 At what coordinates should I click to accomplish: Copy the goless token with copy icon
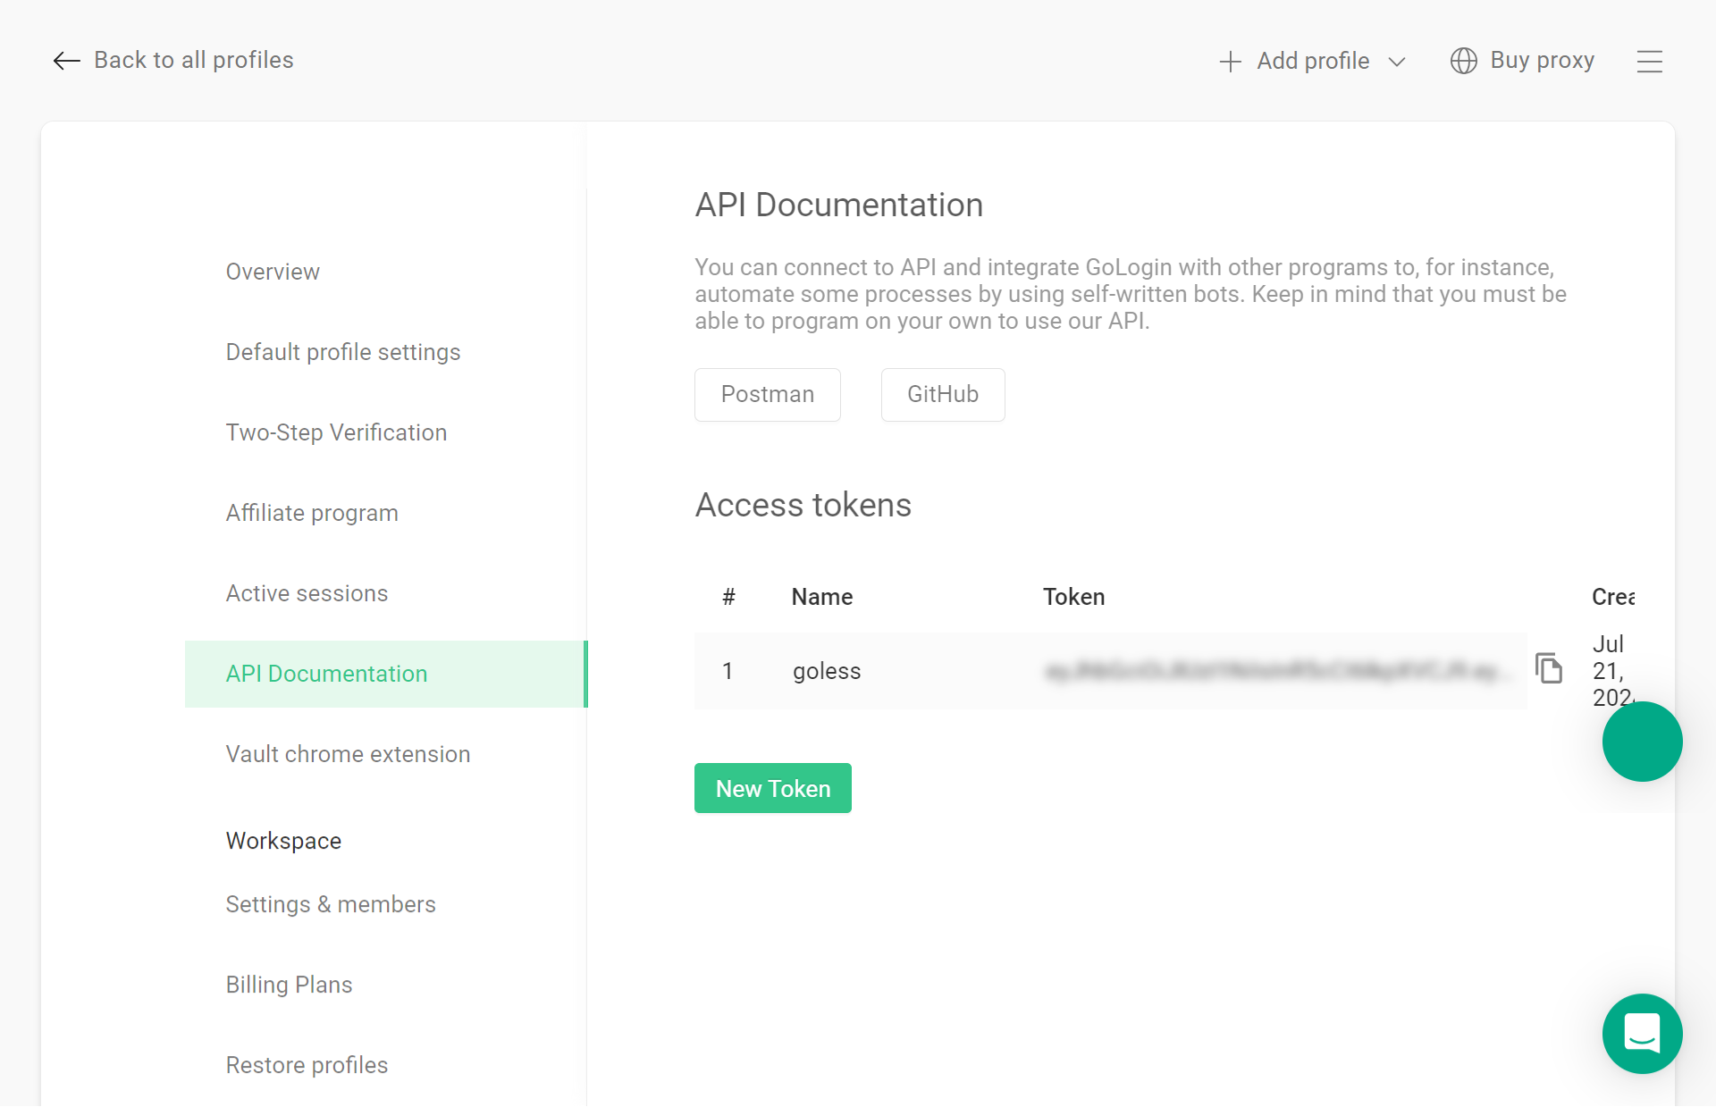1549,668
